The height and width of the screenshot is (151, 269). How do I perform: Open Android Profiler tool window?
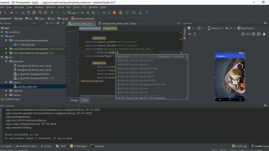[x=26, y=146]
